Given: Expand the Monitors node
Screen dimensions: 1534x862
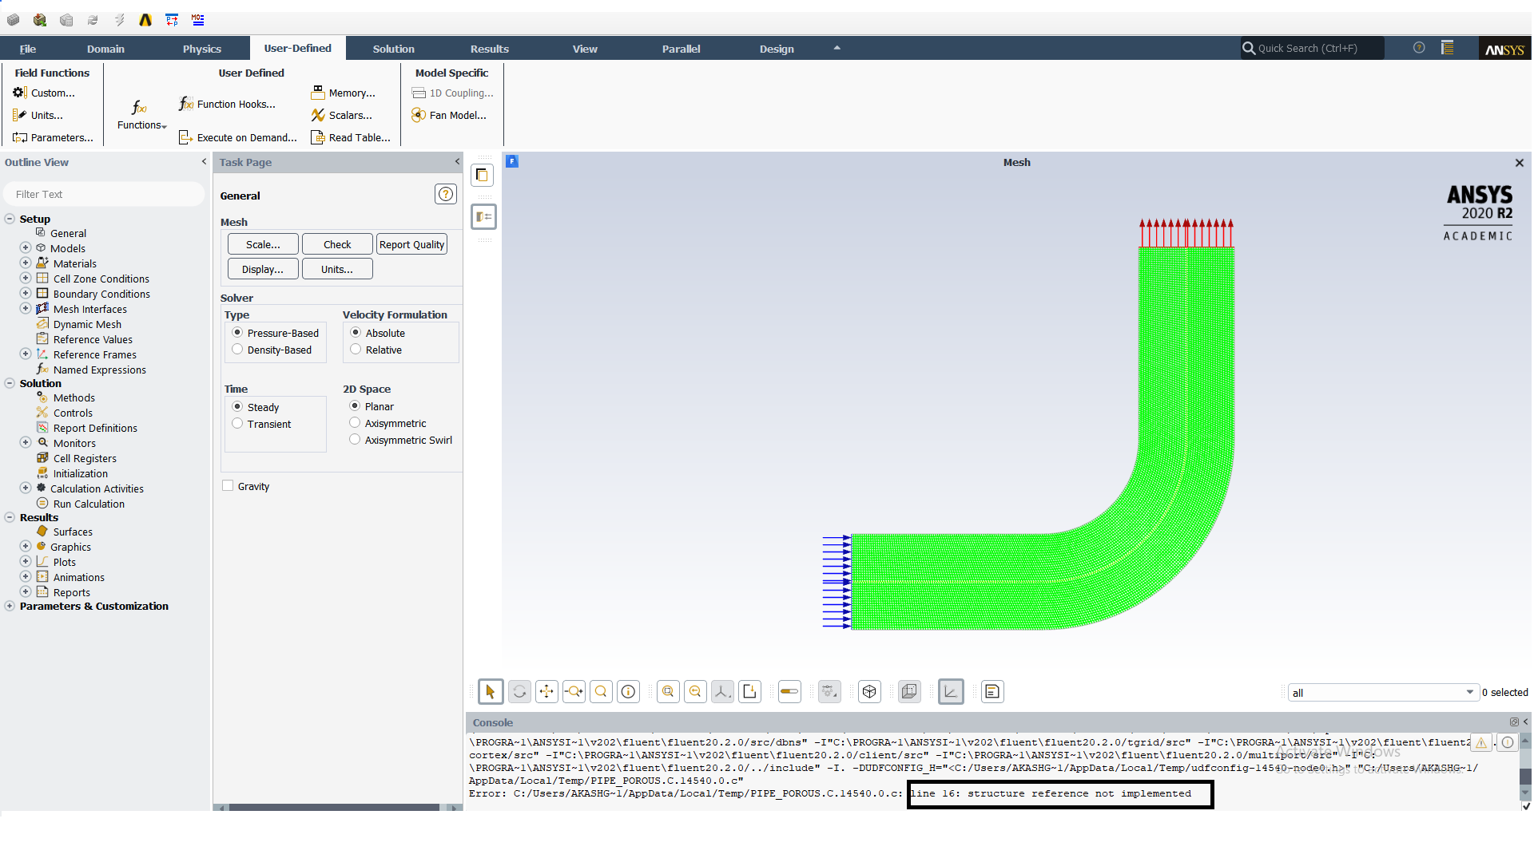Looking at the screenshot, I should pos(26,443).
